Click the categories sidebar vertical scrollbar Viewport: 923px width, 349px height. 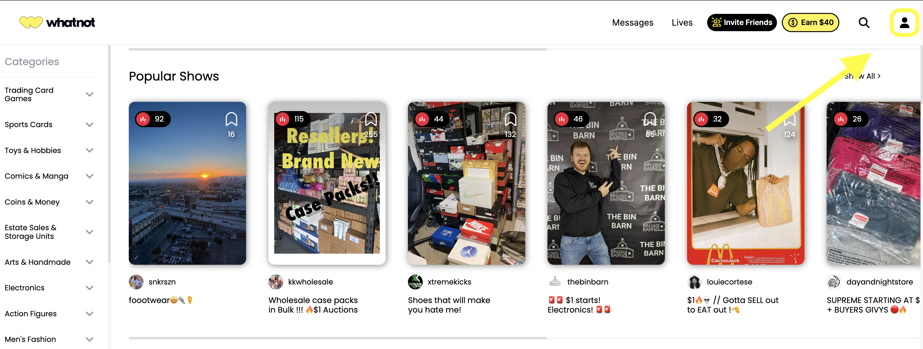tap(109, 154)
